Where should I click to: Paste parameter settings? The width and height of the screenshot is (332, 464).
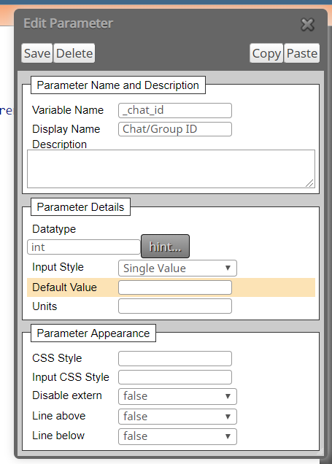pos(302,53)
